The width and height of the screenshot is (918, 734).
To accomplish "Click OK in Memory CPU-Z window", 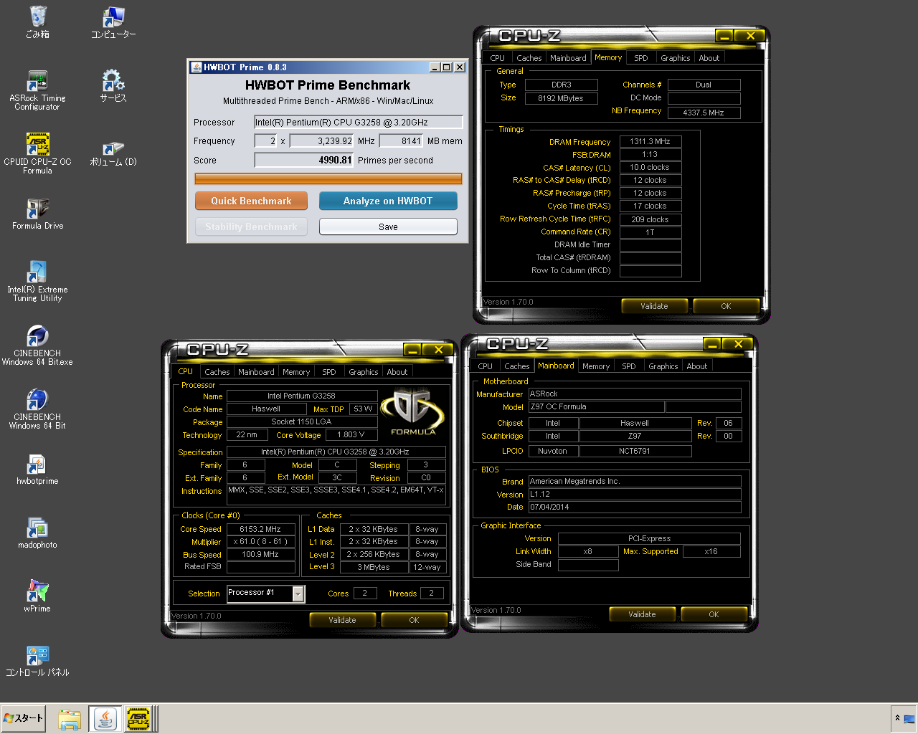I will [x=726, y=306].
